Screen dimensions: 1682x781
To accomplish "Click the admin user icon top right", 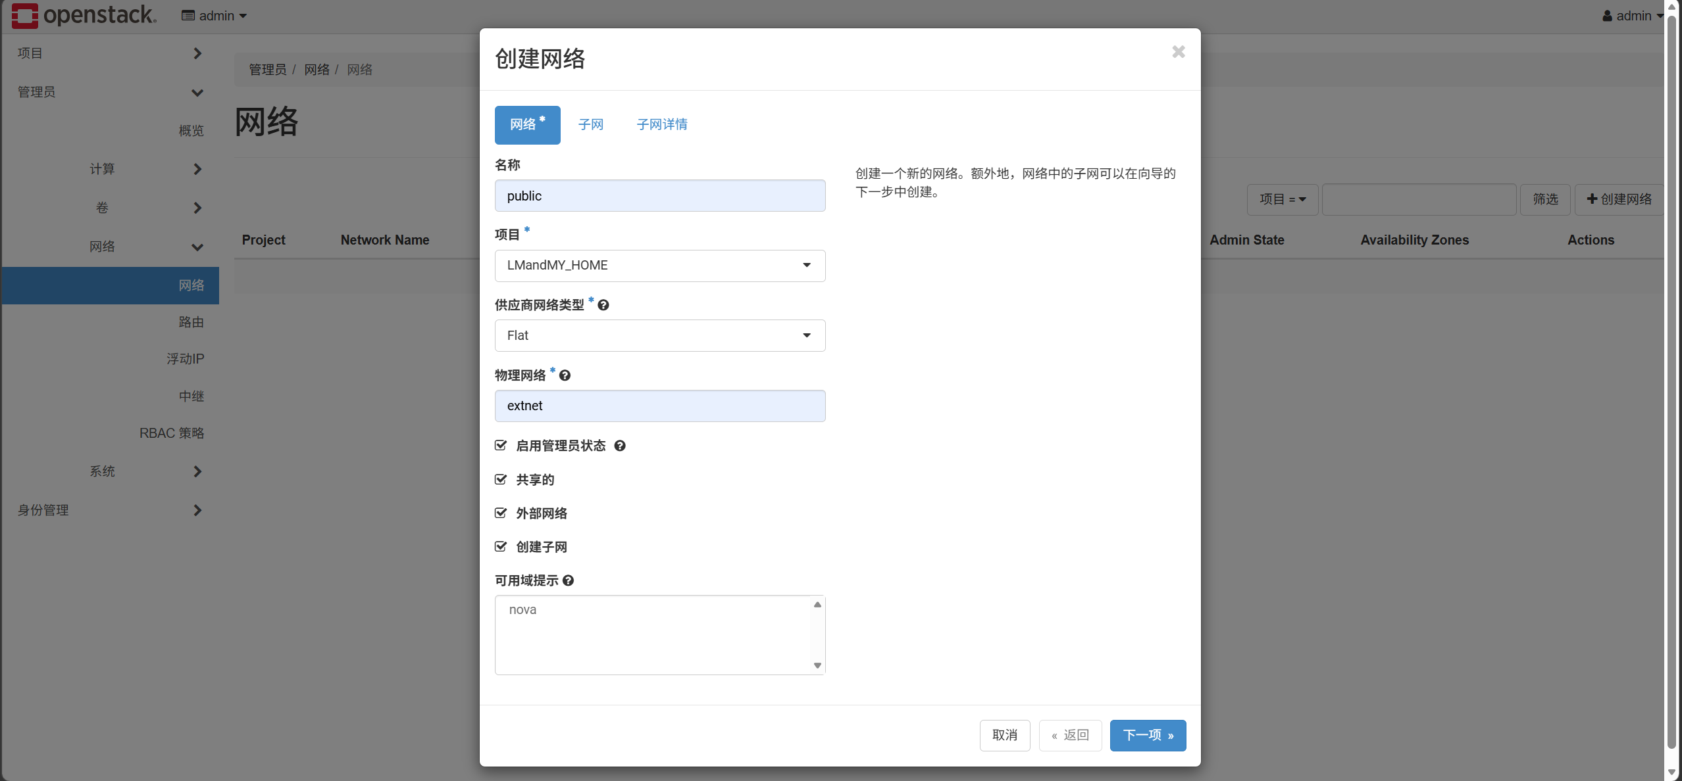I will [1607, 16].
